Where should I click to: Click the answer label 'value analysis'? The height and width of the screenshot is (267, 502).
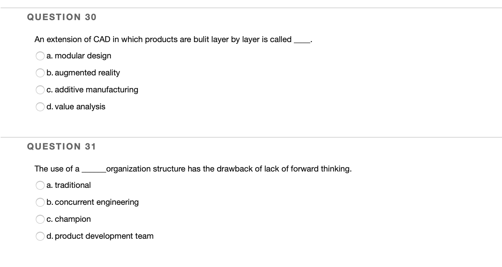pyautogui.click(x=76, y=107)
